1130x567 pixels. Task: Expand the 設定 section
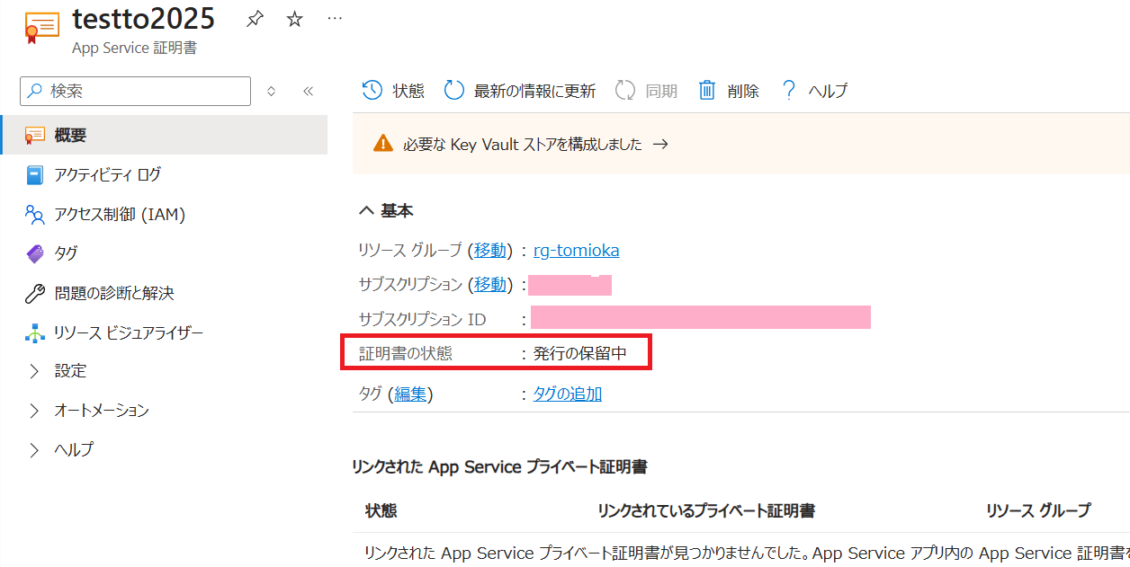coord(70,370)
